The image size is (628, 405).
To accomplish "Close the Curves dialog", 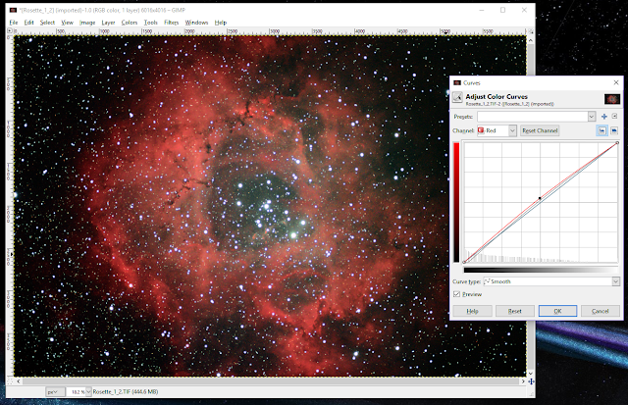I will 616,82.
